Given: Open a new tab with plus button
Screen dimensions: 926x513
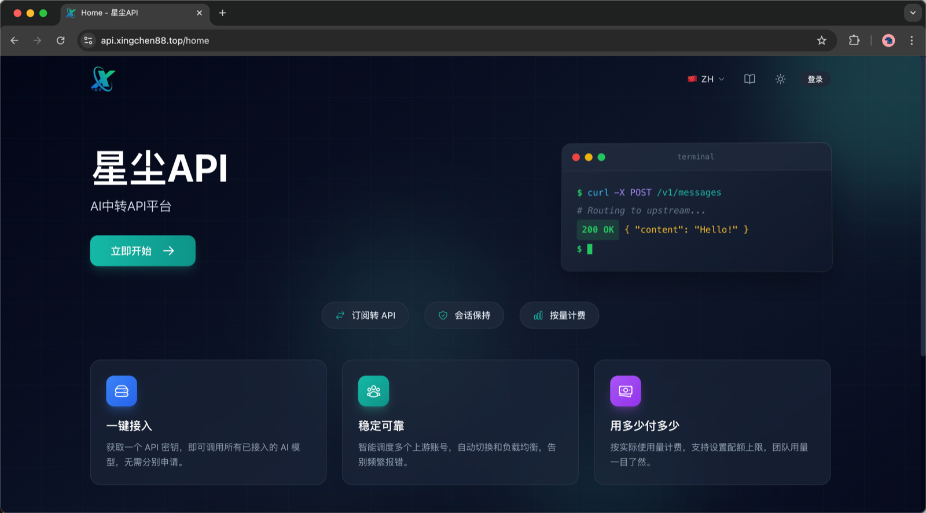Looking at the screenshot, I should (x=222, y=13).
